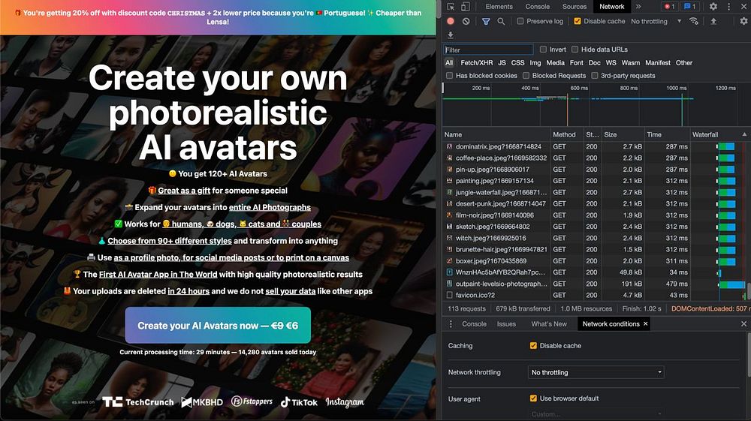Open Network panel settings gear
Screen dimensions: 751x421
[x=743, y=21]
